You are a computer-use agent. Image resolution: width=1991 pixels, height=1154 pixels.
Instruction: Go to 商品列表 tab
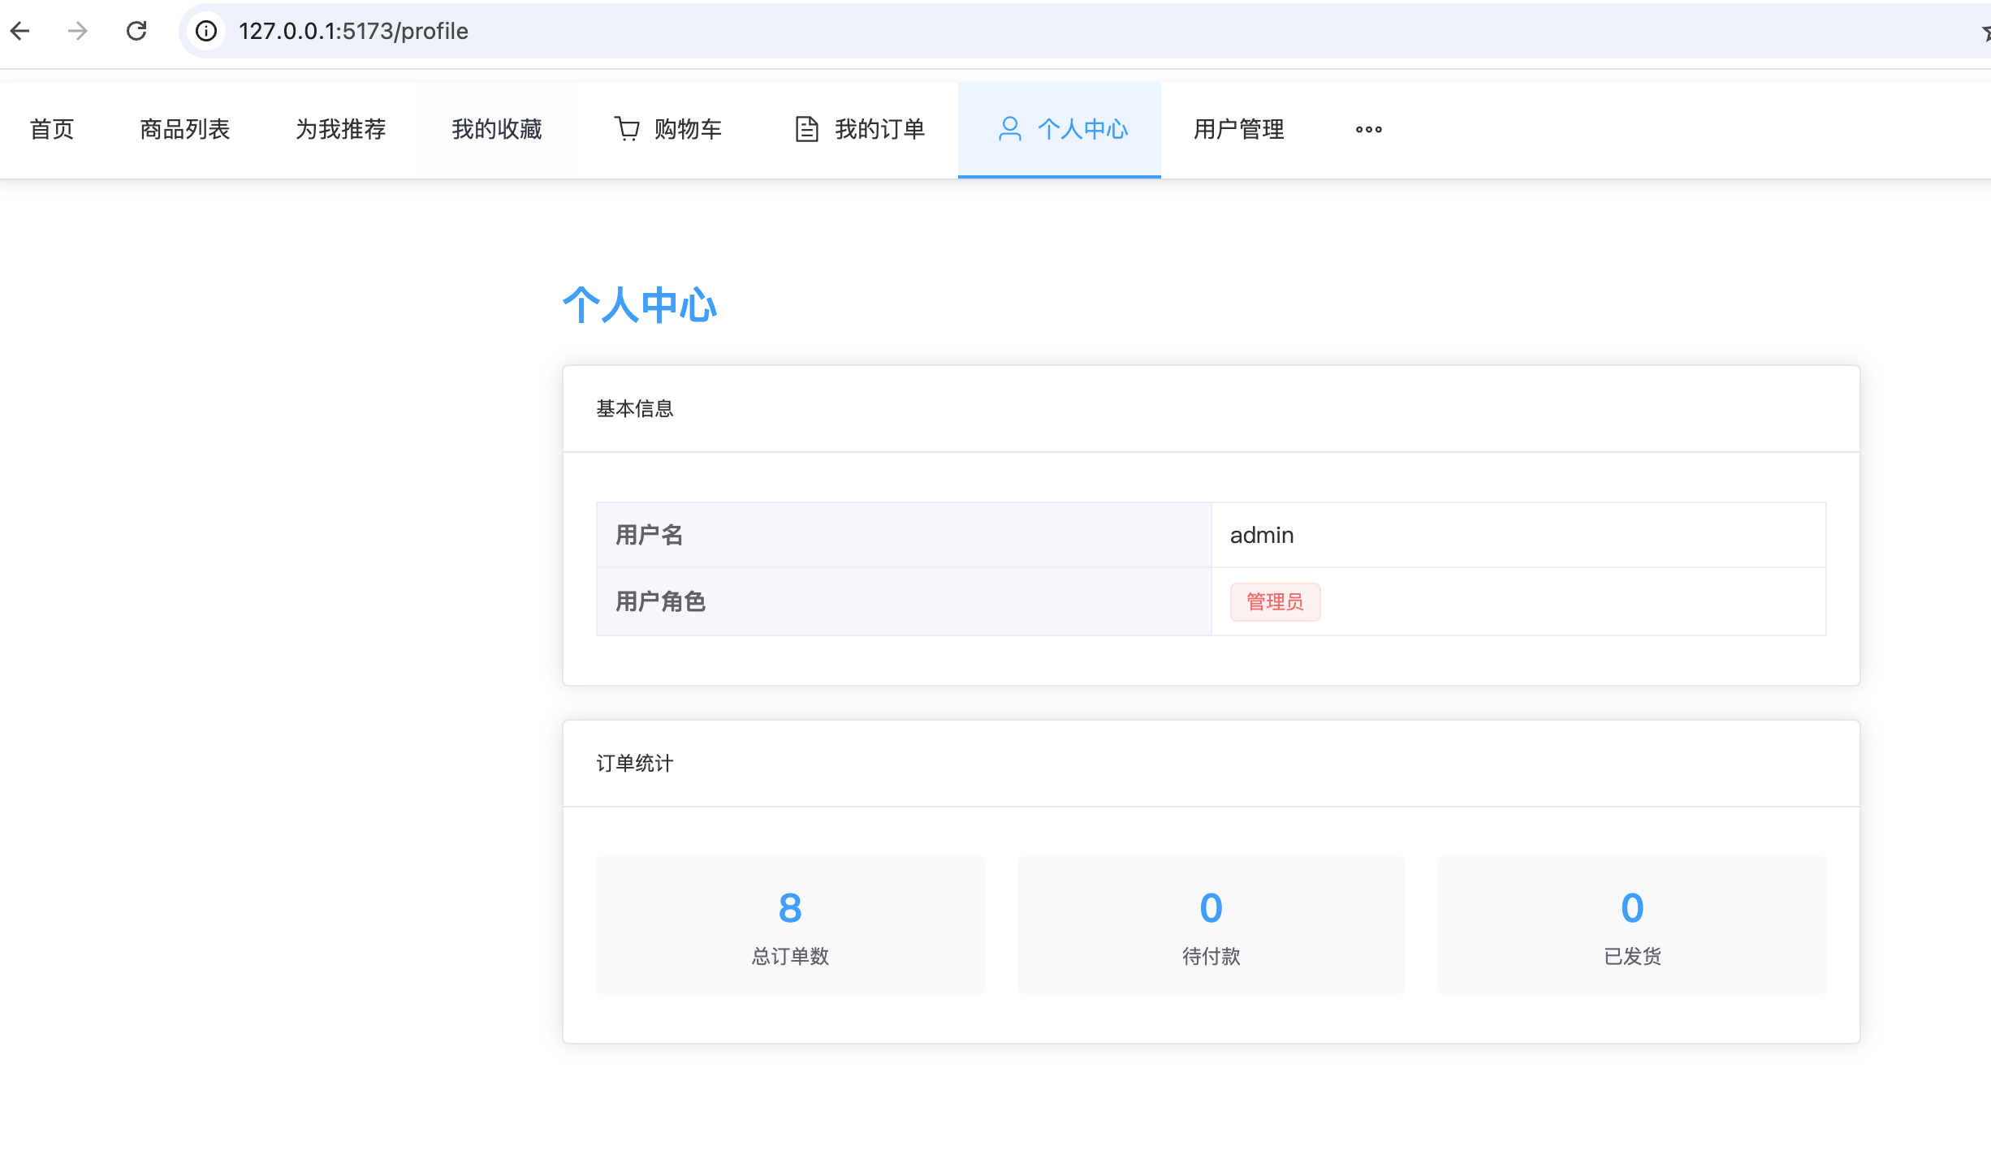(x=185, y=129)
